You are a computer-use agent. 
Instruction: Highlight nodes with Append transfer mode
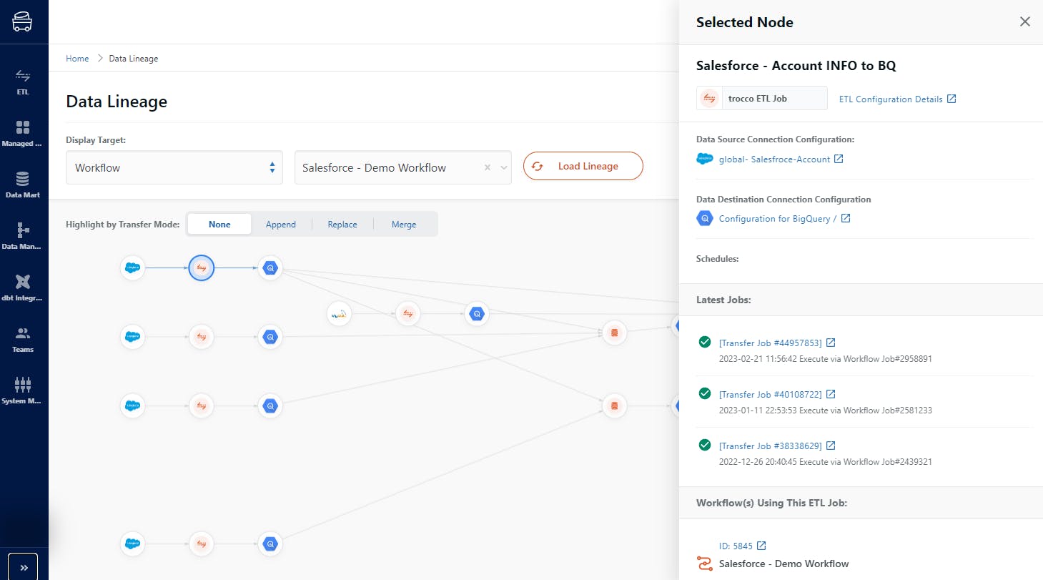tap(281, 224)
